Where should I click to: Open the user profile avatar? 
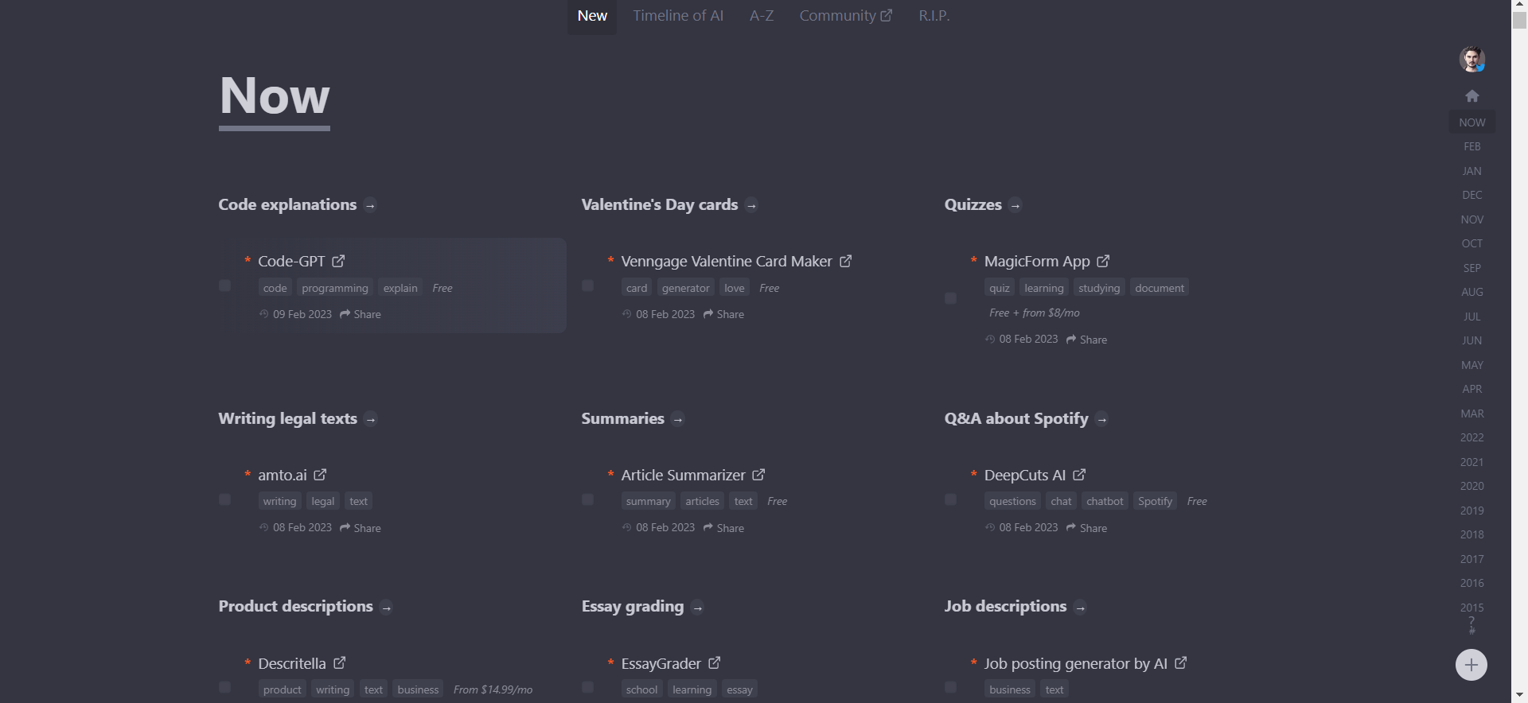click(1472, 59)
